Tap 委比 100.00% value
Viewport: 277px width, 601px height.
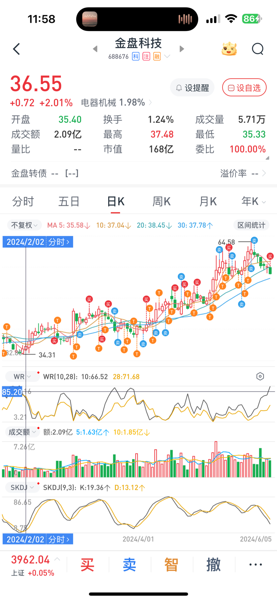(x=248, y=149)
